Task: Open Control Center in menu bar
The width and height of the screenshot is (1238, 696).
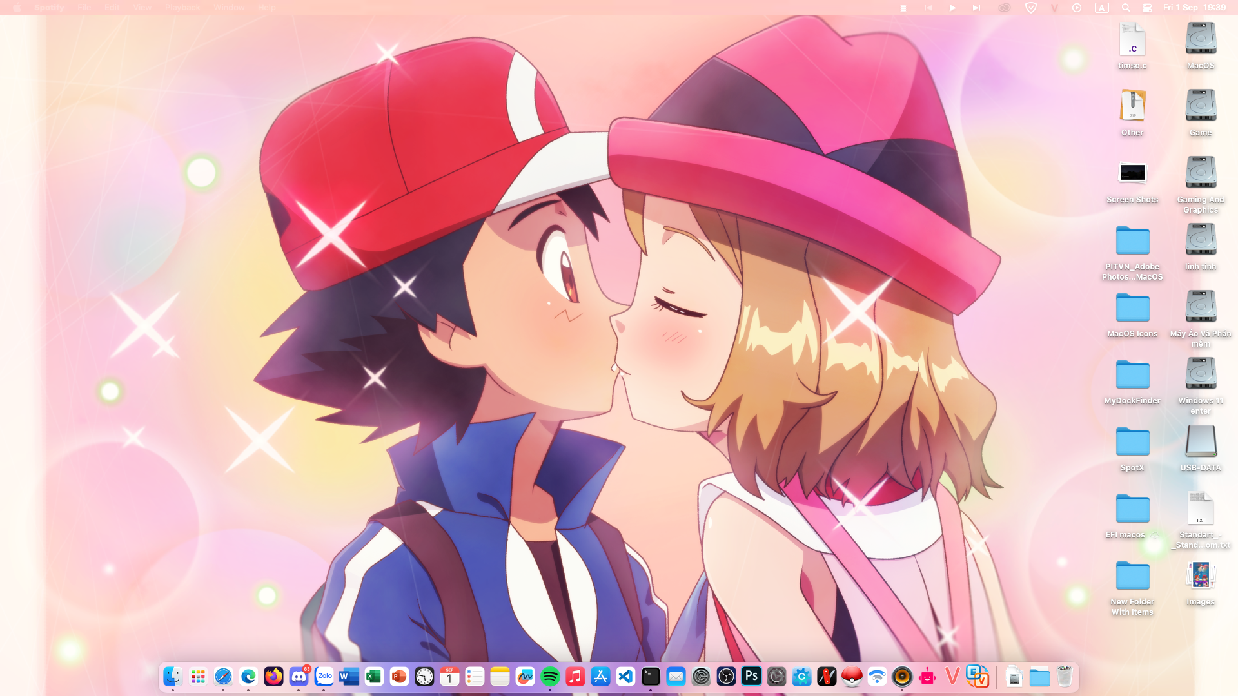Action: coord(1147,8)
